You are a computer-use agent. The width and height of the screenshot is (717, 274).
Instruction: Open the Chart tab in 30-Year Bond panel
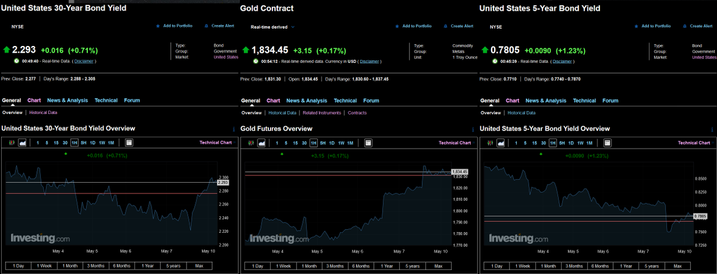pos(34,100)
